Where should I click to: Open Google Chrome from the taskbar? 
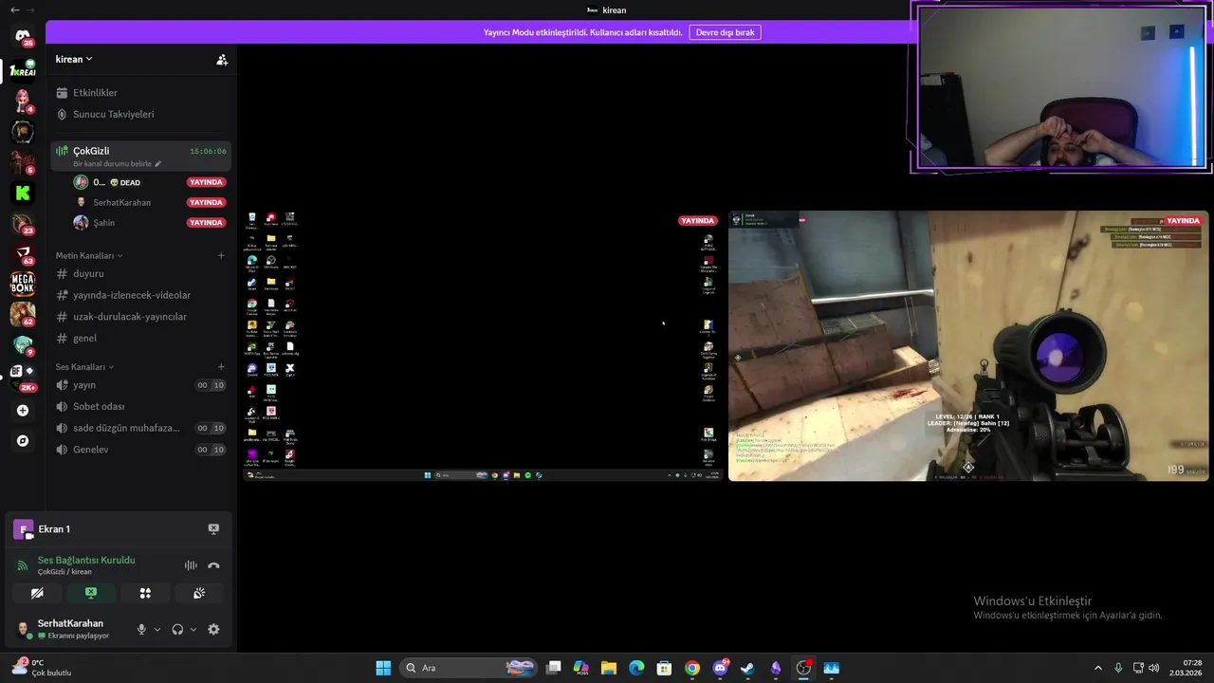click(x=692, y=668)
